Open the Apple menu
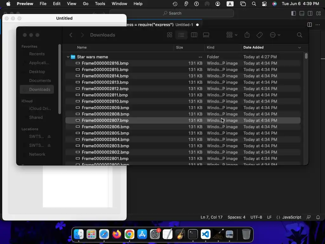This screenshot has width=325, height=244. 8,4
